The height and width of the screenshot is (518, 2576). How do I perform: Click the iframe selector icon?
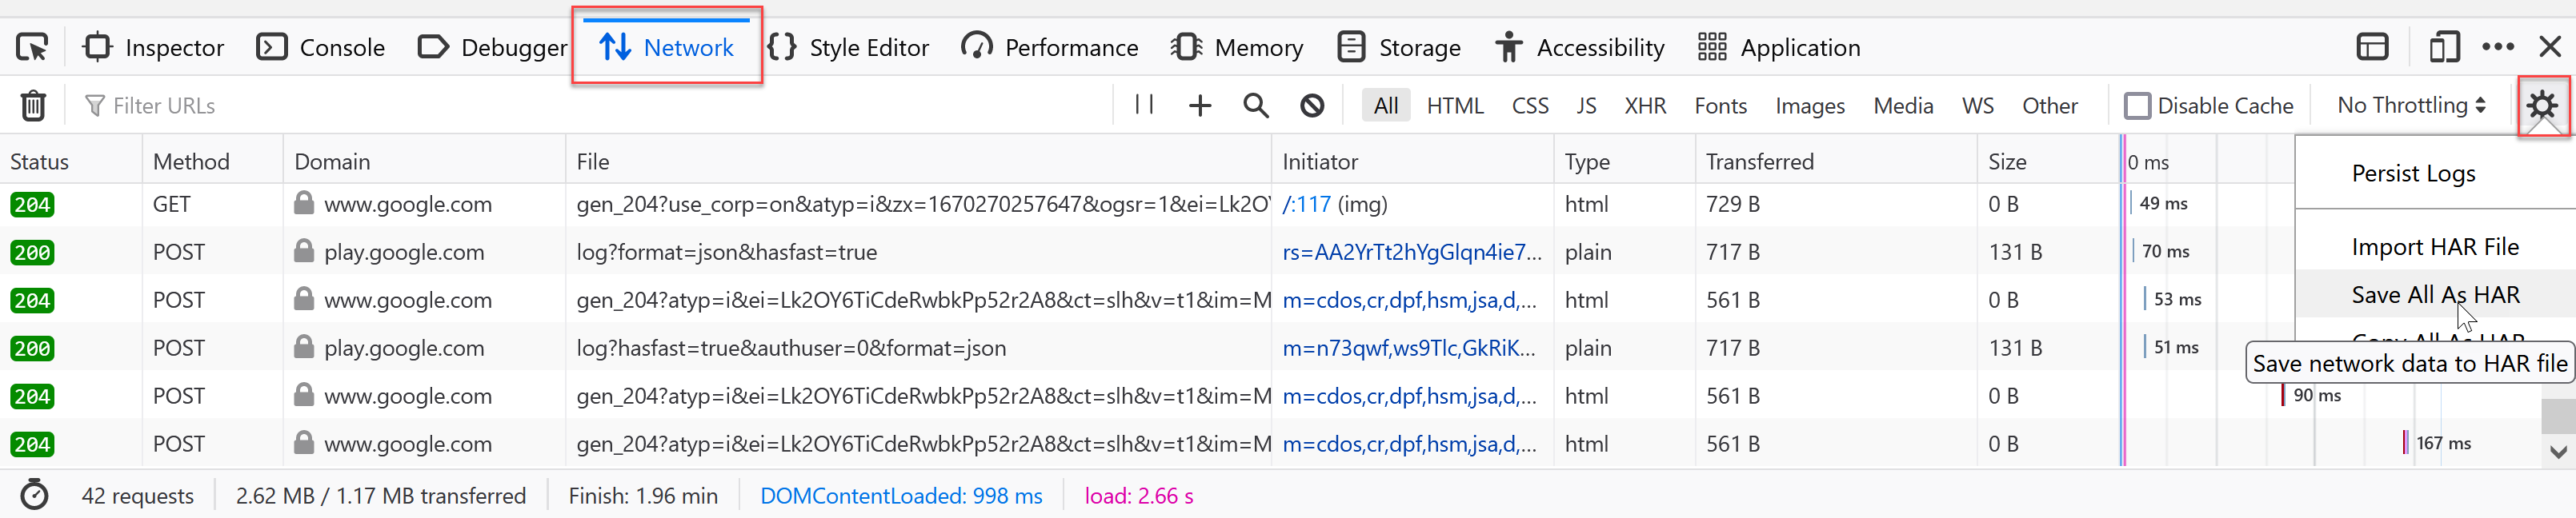[x=2372, y=47]
